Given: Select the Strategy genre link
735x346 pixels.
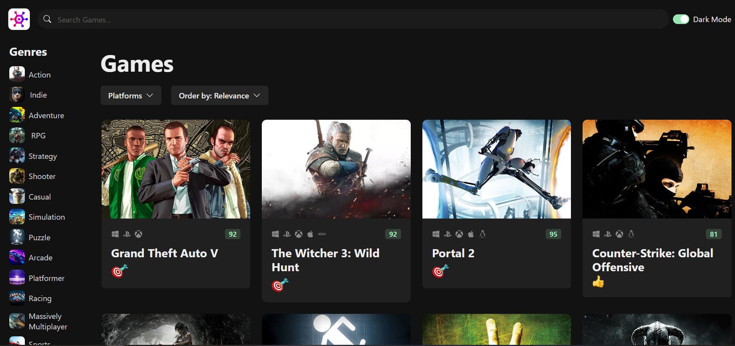Looking at the screenshot, I should point(43,156).
